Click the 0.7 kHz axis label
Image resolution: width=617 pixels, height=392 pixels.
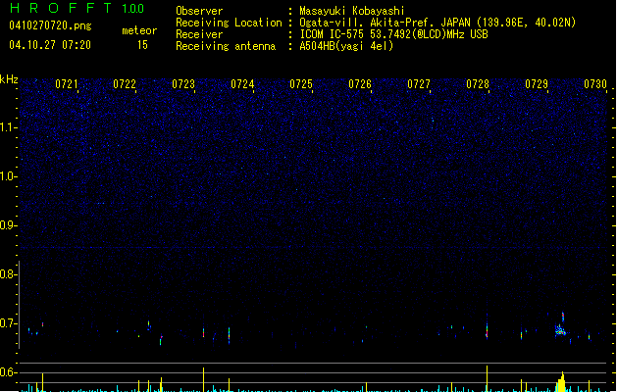(x=9, y=323)
